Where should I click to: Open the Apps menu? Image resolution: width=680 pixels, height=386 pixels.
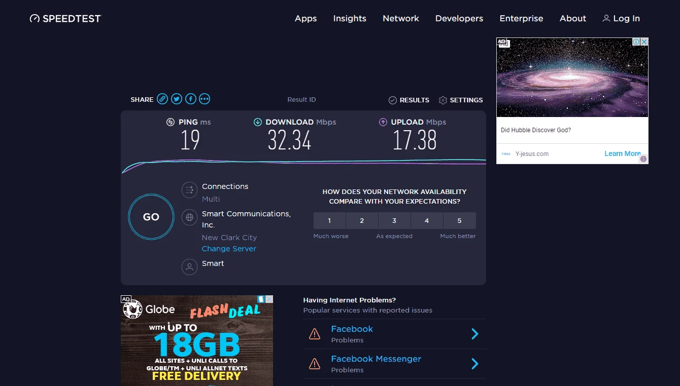pyautogui.click(x=306, y=18)
